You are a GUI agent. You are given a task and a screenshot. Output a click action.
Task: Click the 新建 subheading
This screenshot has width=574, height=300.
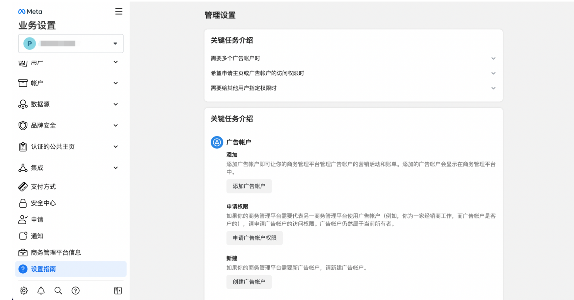[x=232, y=258]
